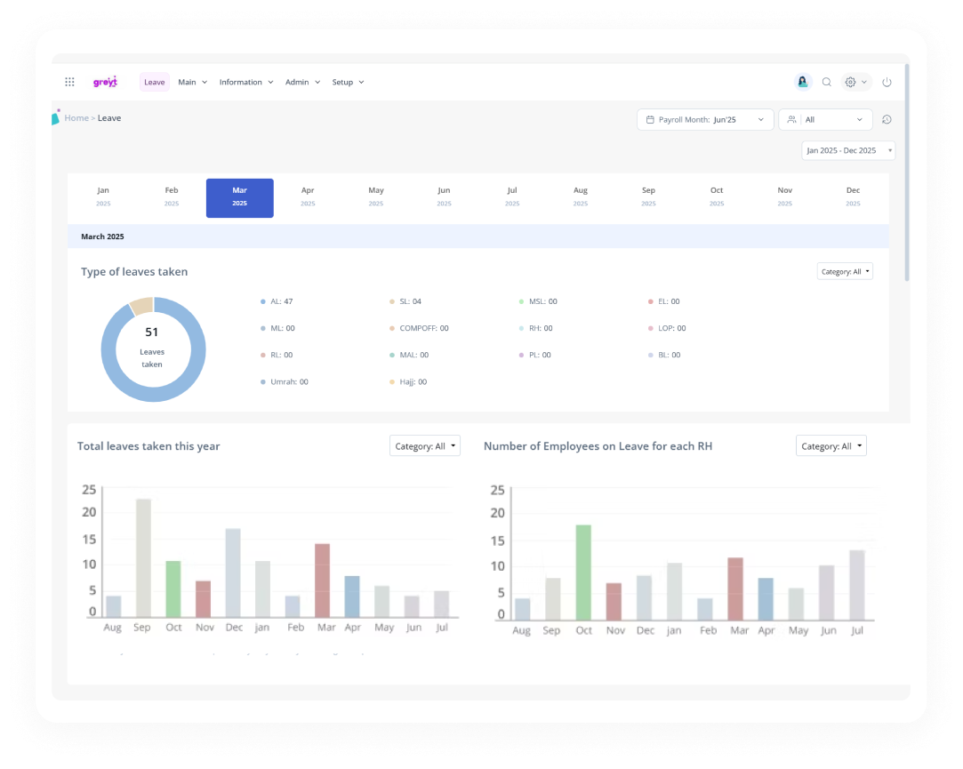Select the Apr 2025 month tab

(x=308, y=196)
